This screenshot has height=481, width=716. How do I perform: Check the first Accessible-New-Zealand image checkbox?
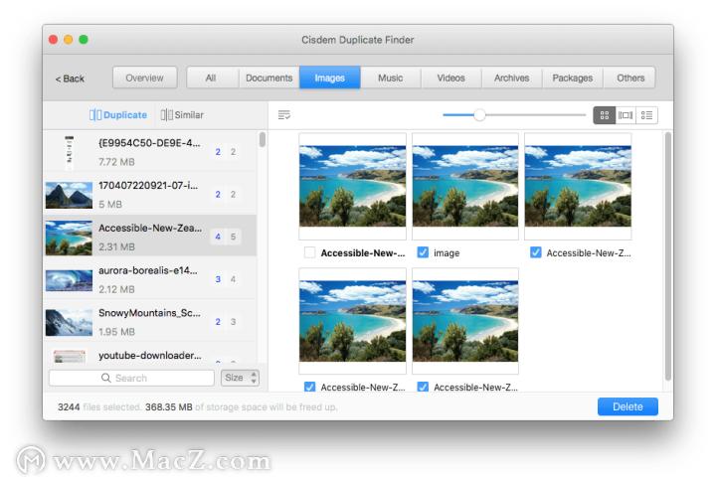point(309,252)
